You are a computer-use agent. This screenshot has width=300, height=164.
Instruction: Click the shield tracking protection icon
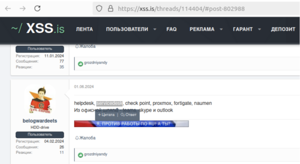[x=100, y=8]
